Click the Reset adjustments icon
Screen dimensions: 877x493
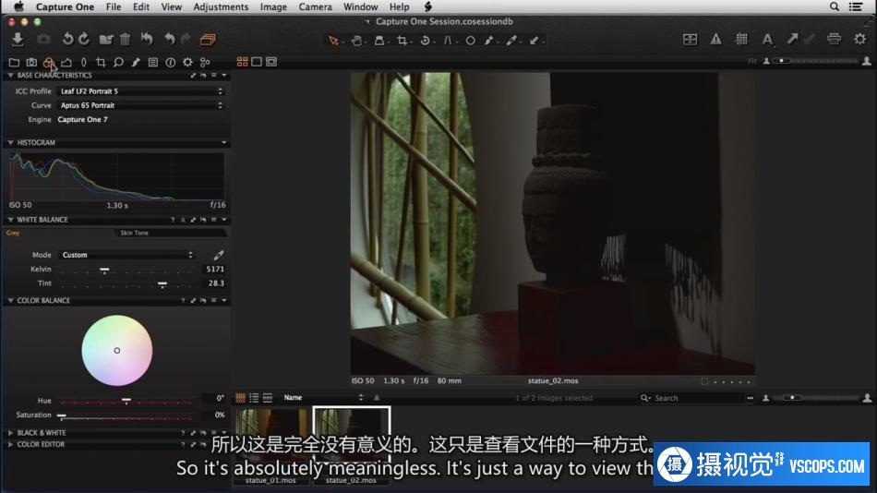pos(147,39)
